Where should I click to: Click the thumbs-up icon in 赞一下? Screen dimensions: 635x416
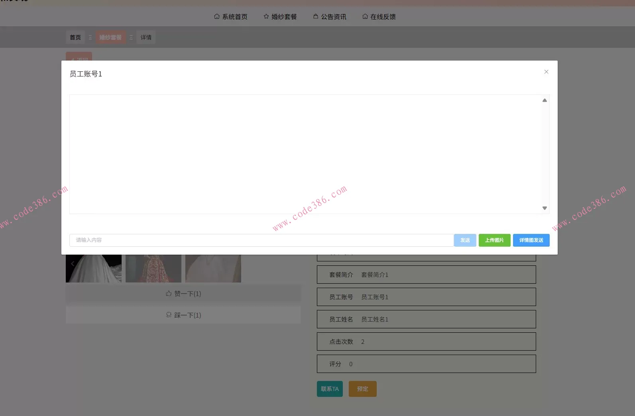[169, 293]
